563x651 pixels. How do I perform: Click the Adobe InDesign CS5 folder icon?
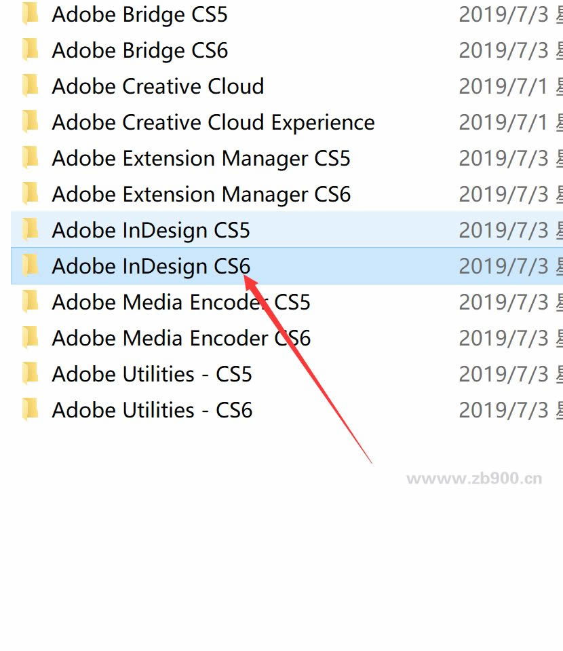point(30,229)
